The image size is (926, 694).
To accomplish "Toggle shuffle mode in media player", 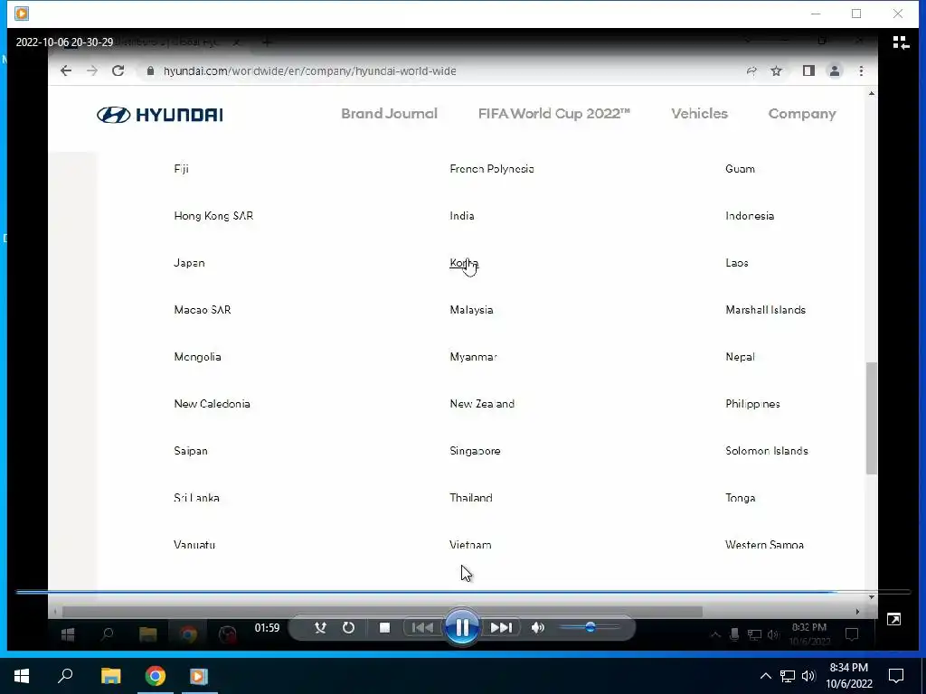I will coord(320,627).
